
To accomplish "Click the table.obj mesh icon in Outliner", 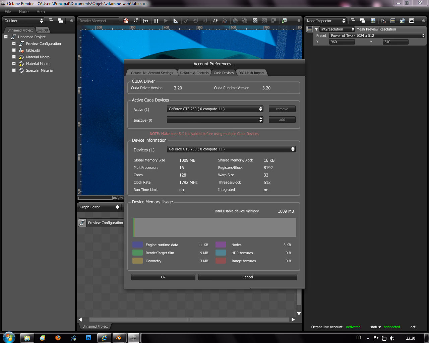I will (21, 50).
